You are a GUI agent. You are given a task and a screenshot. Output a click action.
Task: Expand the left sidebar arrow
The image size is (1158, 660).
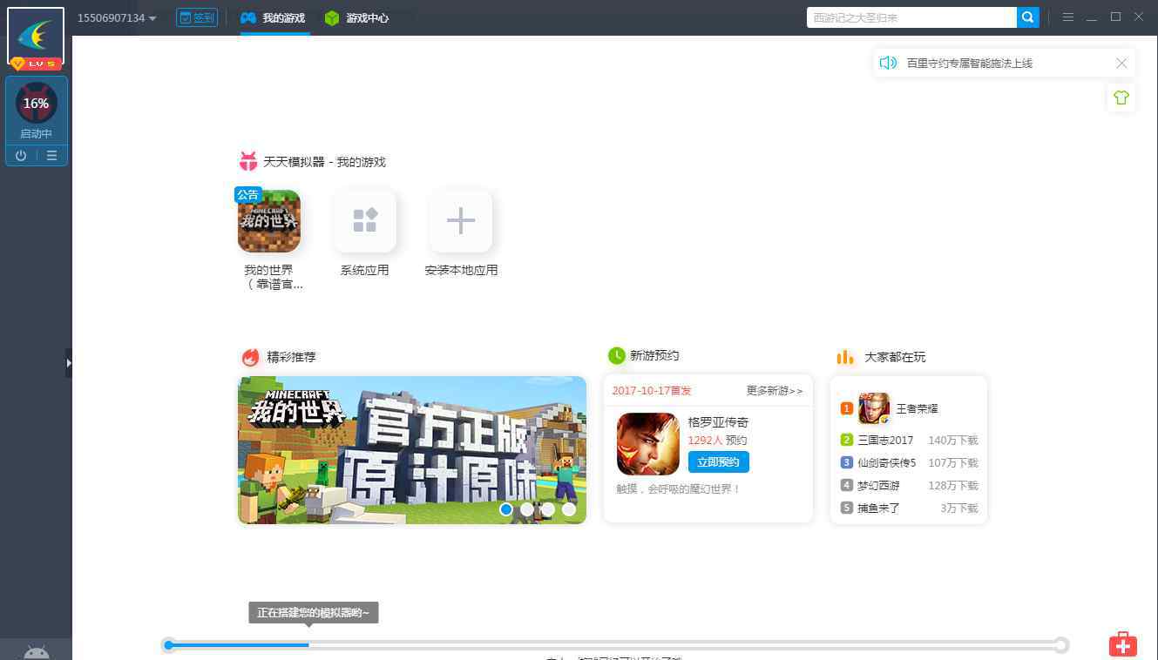(69, 362)
